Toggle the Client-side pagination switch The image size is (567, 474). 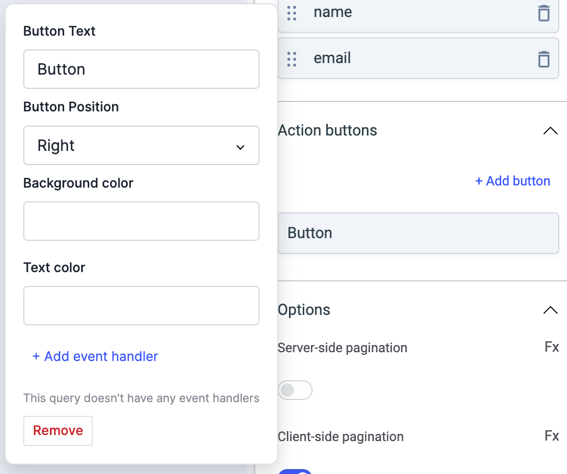(x=295, y=471)
